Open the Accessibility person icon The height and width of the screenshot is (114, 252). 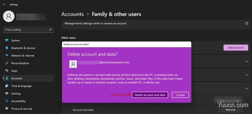click(x=7, y=101)
